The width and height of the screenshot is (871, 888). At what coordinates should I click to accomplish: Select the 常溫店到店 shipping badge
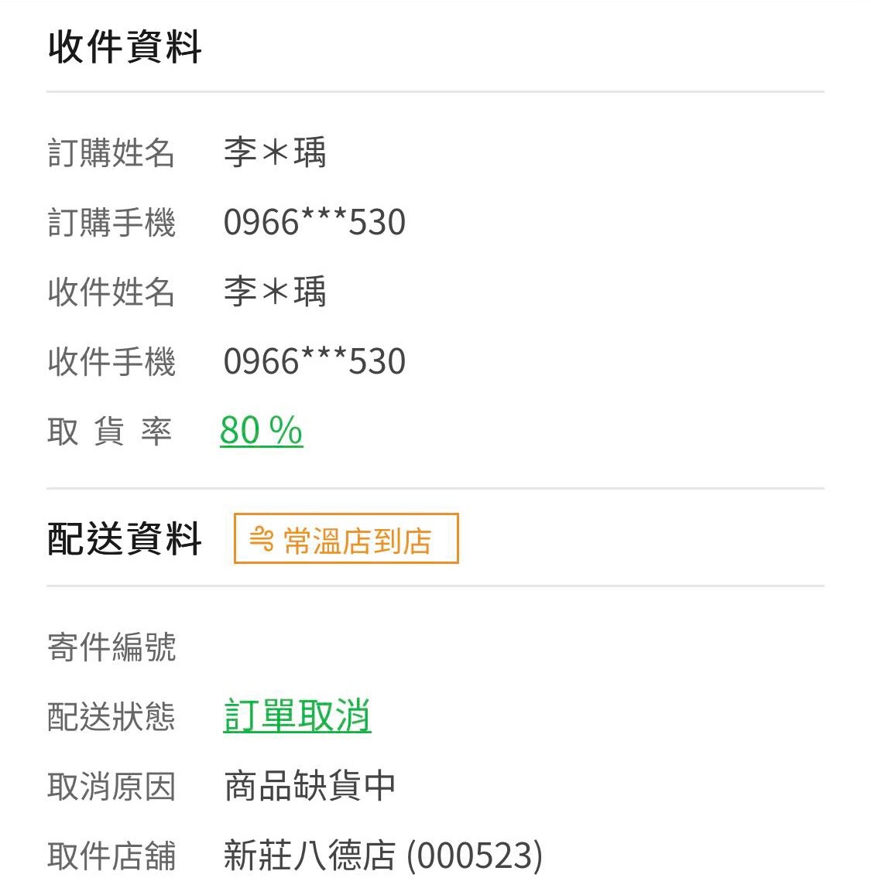coord(346,538)
